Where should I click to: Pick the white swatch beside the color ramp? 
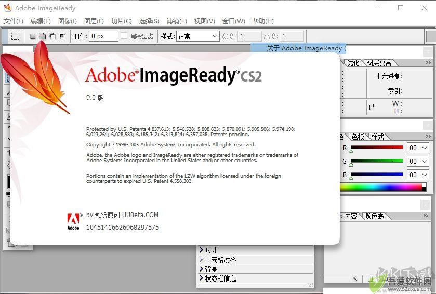click(424, 185)
